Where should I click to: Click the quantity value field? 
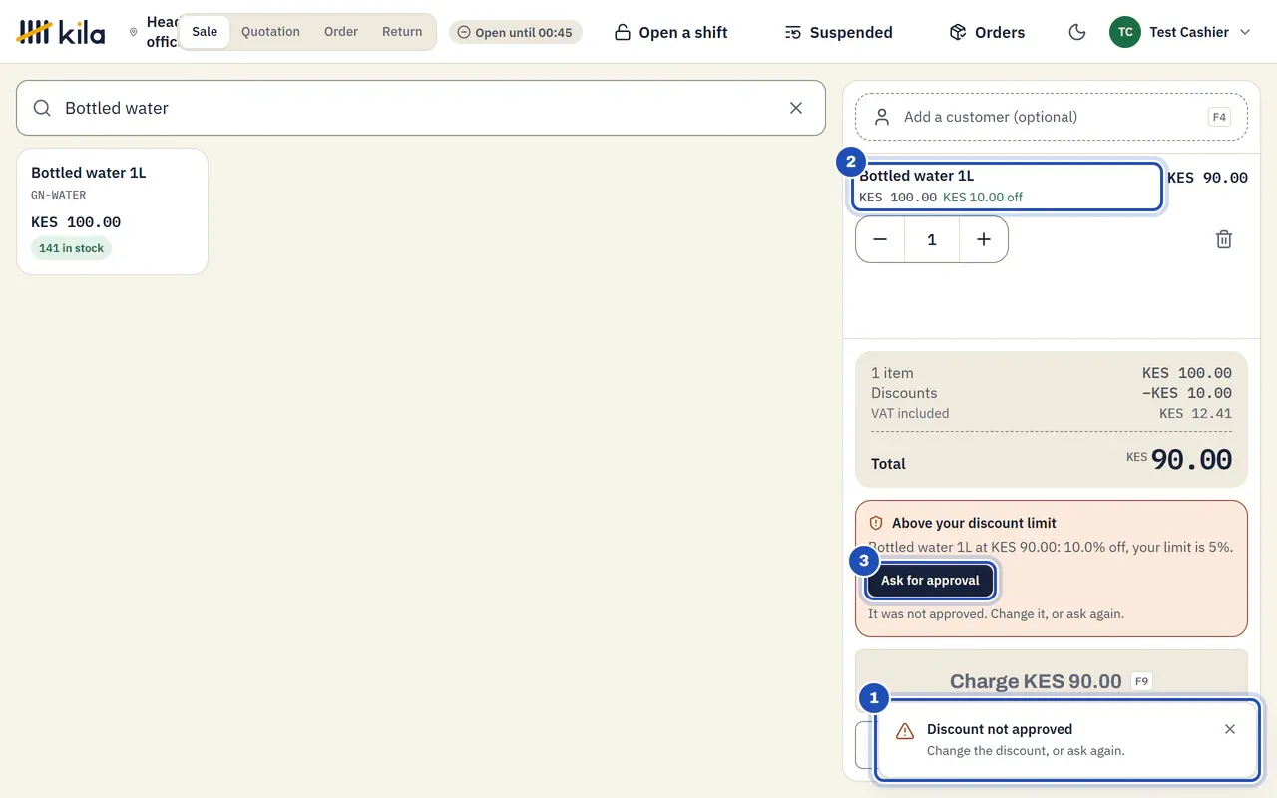point(932,239)
